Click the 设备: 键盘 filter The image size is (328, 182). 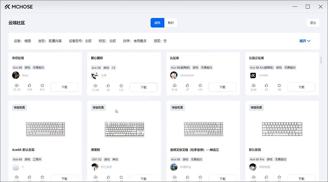pyautogui.click(x=23, y=41)
